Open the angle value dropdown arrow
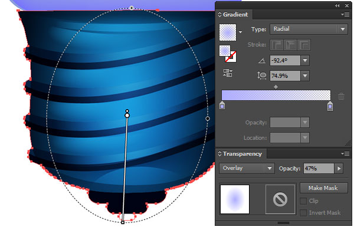 [x=305, y=61]
